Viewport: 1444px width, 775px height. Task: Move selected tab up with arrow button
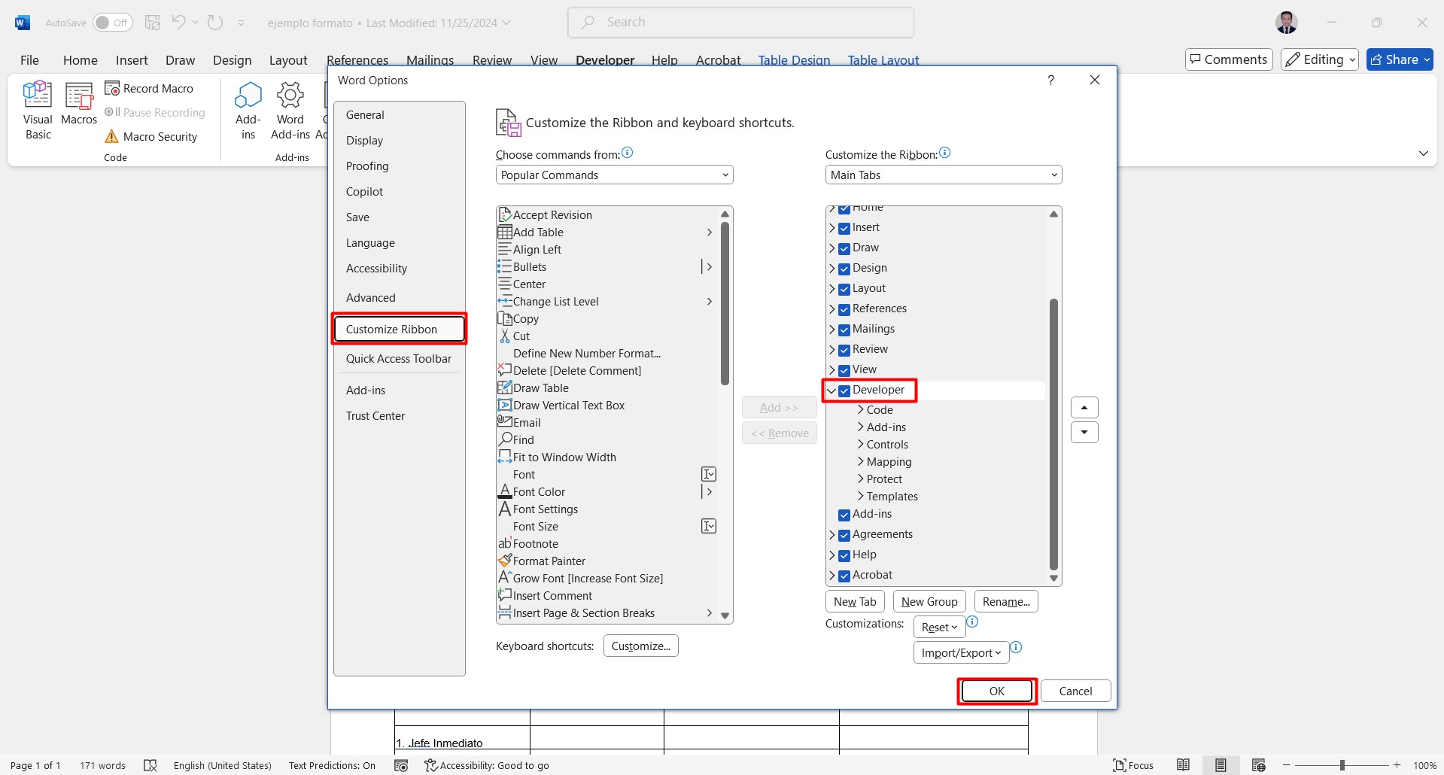tap(1084, 408)
